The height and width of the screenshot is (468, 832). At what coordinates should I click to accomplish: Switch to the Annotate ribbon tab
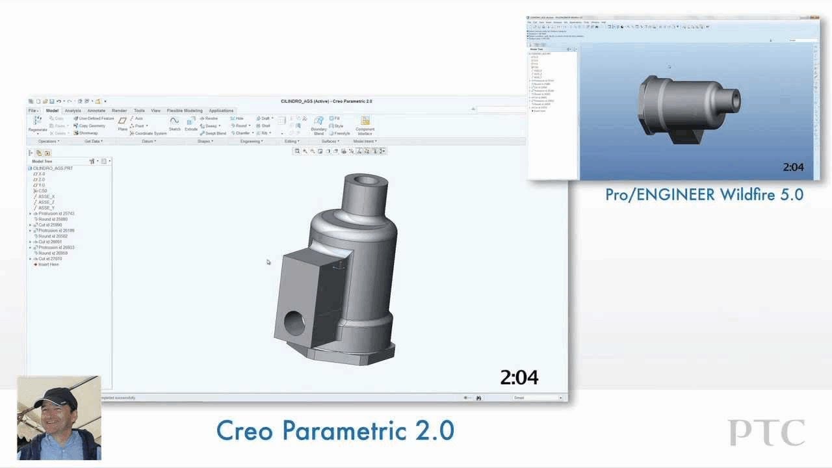[x=96, y=110]
